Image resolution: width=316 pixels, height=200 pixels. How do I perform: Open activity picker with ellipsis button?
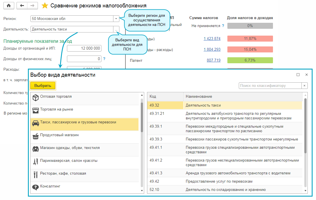116,29
